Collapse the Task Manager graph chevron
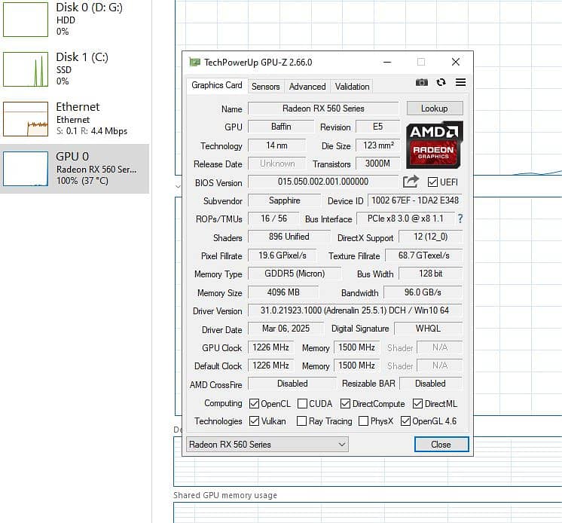Viewport: 562px width, 523px height. (x=178, y=187)
